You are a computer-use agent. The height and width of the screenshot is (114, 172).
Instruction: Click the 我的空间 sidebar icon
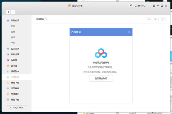click(x=8, y=20)
